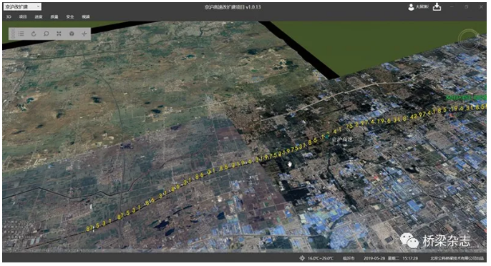
Task: Grab the floating toolbar drag handle
Action: 13,34
